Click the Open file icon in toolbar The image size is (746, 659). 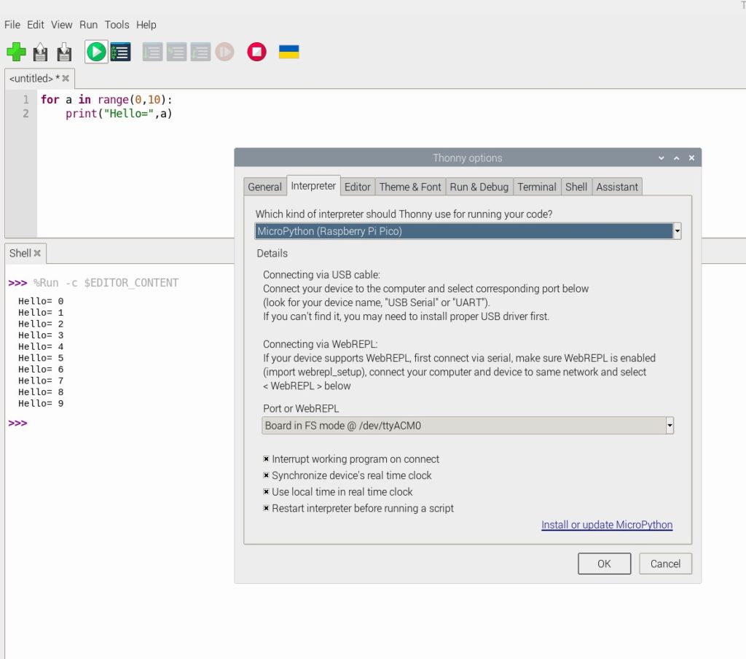pyautogui.click(x=40, y=52)
